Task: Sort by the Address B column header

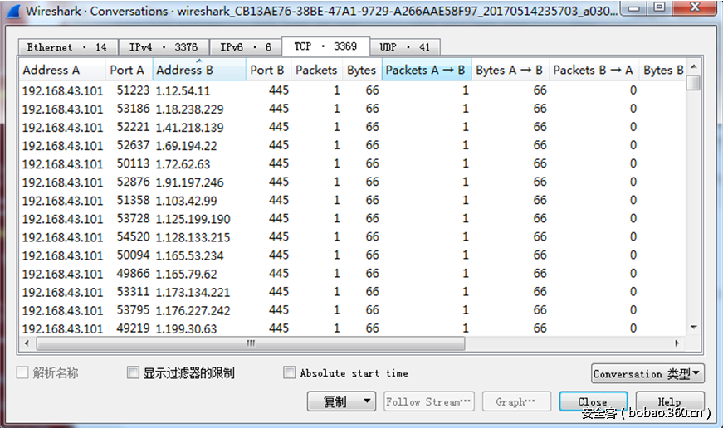Action: coord(199,71)
